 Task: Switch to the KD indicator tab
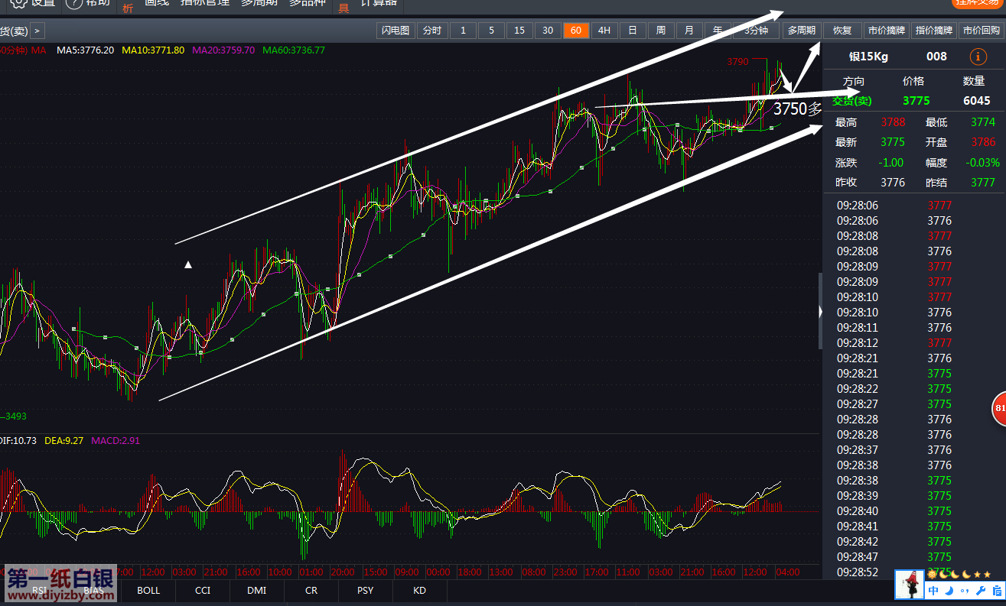tap(419, 591)
